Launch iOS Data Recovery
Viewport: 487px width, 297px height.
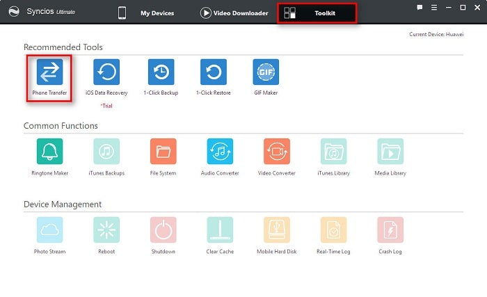(106, 72)
